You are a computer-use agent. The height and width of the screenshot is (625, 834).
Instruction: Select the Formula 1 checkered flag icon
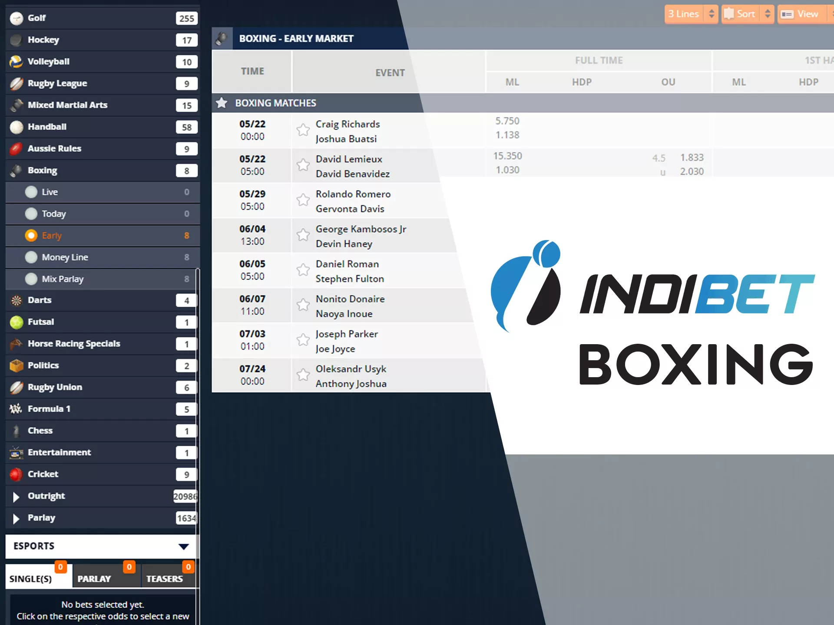click(x=15, y=408)
